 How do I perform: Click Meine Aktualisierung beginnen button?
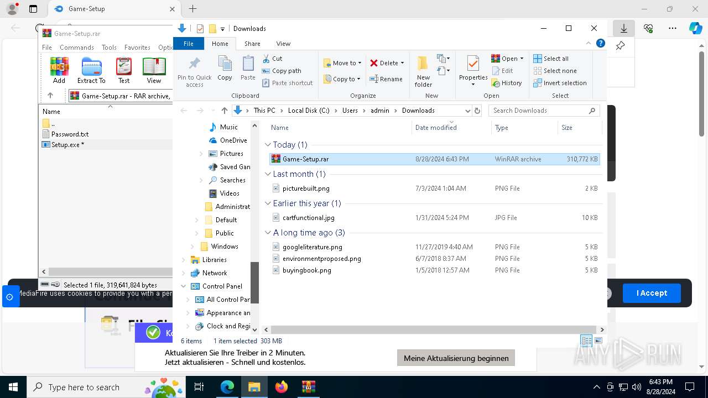456,358
